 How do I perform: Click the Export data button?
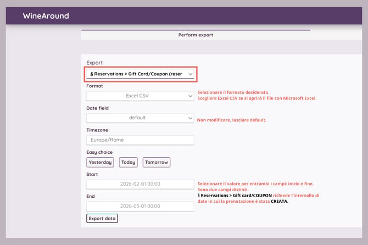[102, 219]
